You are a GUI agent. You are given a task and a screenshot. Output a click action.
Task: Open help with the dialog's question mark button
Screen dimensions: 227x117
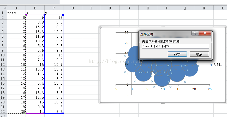[x=195, y=33]
